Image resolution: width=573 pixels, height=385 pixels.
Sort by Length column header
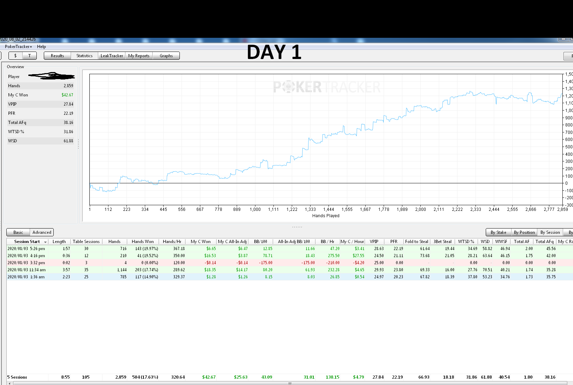point(59,242)
